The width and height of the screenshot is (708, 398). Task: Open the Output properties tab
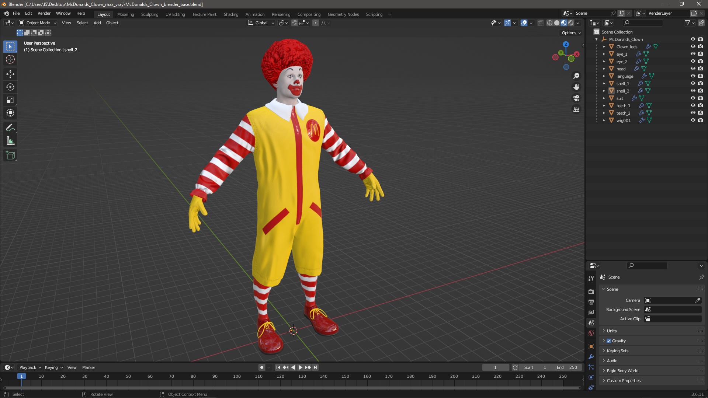(591, 302)
